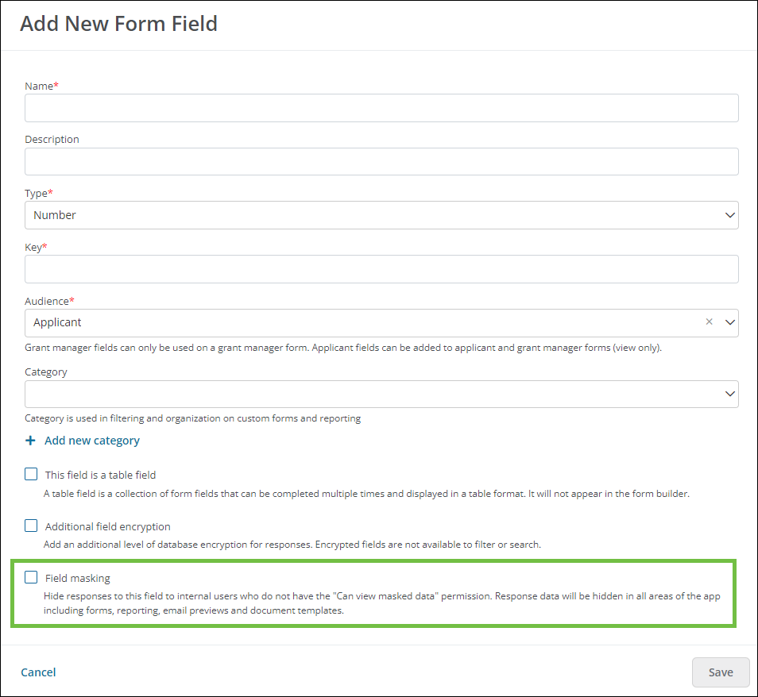Image resolution: width=758 pixels, height=697 pixels.
Task: Click the chevron arrow in the Category field
Action: pos(729,394)
